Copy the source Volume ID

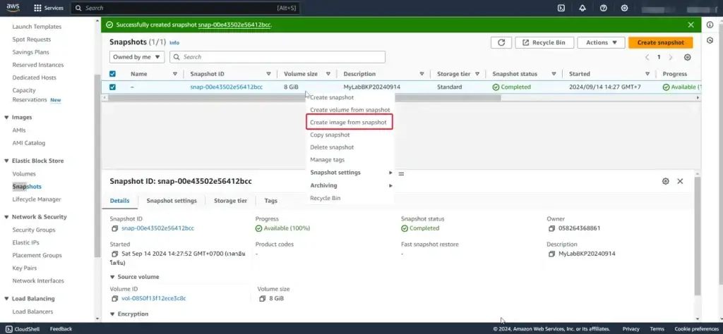(x=115, y=299)
